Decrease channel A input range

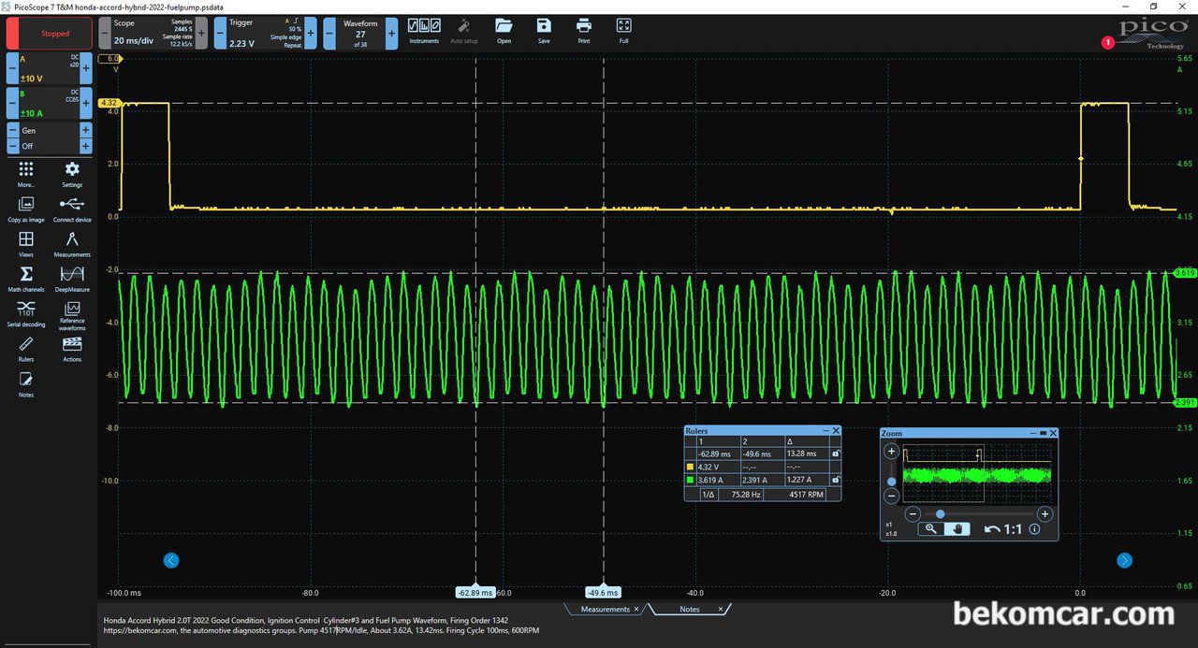[12, 68]
